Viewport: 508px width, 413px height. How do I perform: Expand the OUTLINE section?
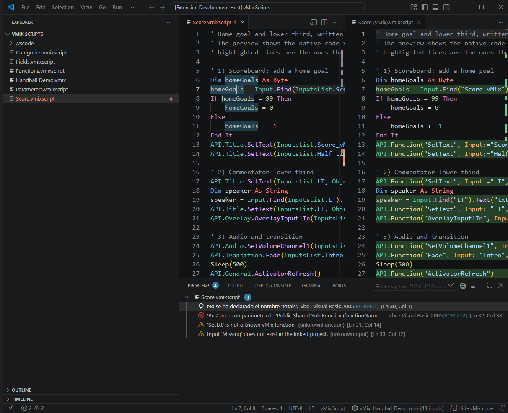point(91,390)
